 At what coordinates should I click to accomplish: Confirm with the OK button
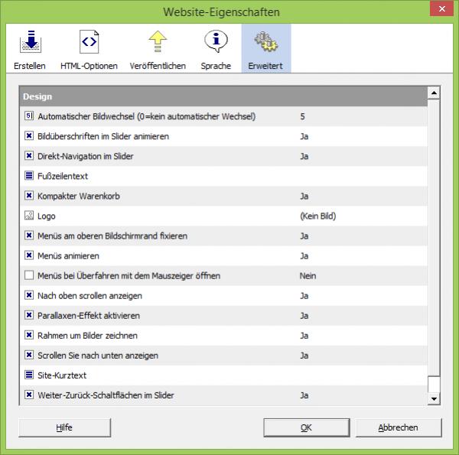click(x=306, y=427)
